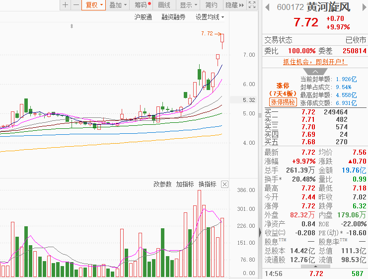The width and height of the screenshot is (368, 279).
Task: Click 金额 value 19.76亿
Action: (354, 170)
